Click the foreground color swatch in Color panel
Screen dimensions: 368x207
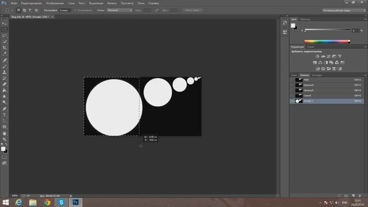293,25
